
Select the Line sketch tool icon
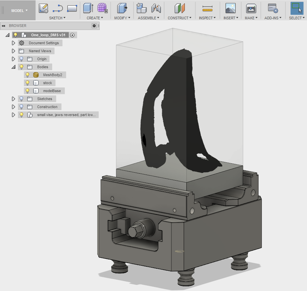pyautogui.click(x=58, y=8)
